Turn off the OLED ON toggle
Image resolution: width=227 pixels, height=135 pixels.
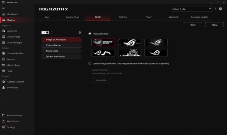(45, 32)
